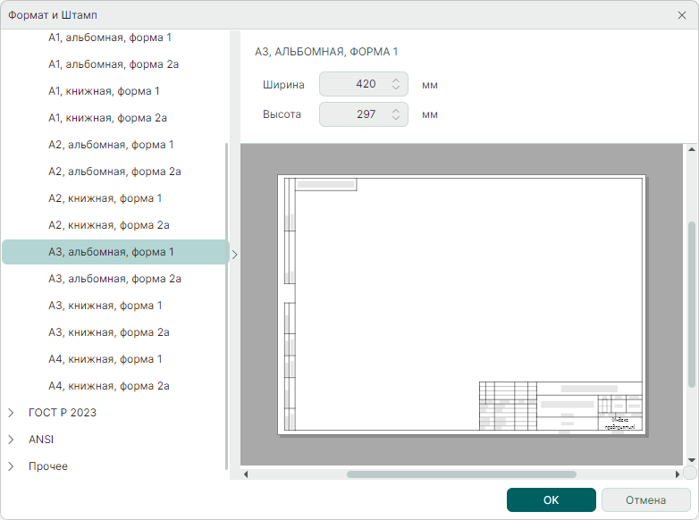699x520 pixels.
Task: Expand the ANSI group
Action: coord(12,440)
